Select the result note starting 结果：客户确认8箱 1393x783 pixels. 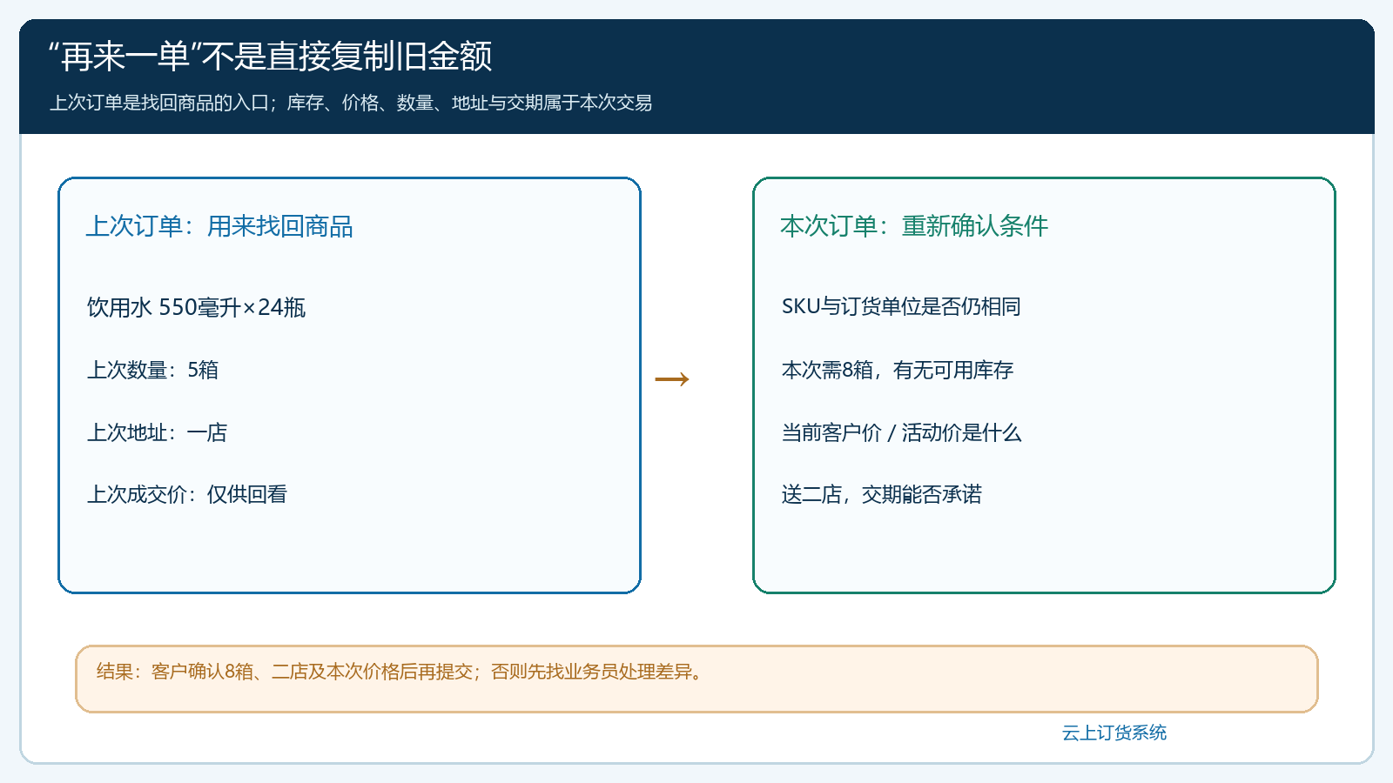click(400, 672)
